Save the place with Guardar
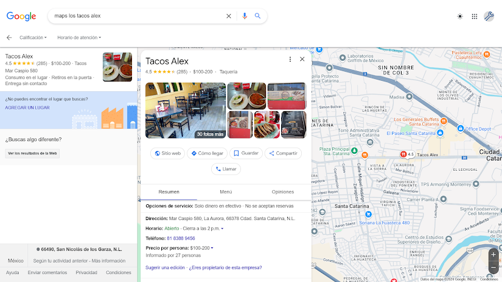The image size is (502, 282). pyautogui.click(x=246, y=154)
